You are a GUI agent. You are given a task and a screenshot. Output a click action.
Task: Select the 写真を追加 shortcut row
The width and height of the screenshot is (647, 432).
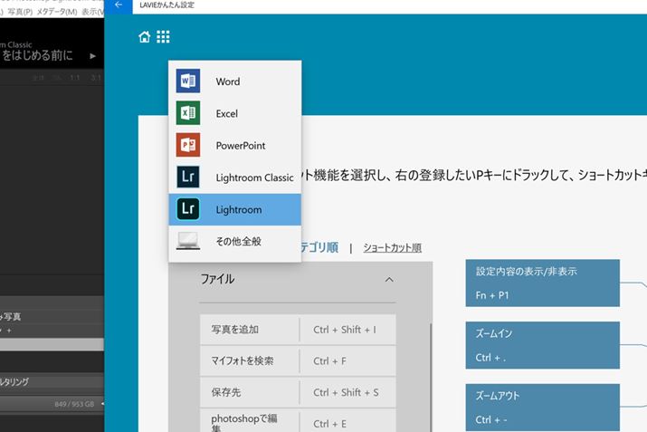298,330
